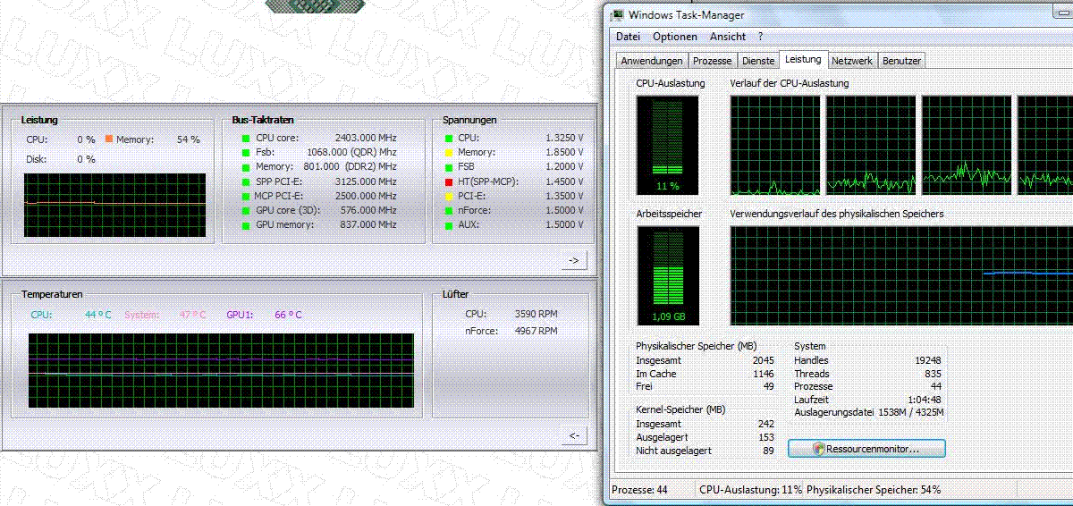Click the Im Cache value 1146
The width and height of the screenshot is (1073, 506).
coord(763,374)
